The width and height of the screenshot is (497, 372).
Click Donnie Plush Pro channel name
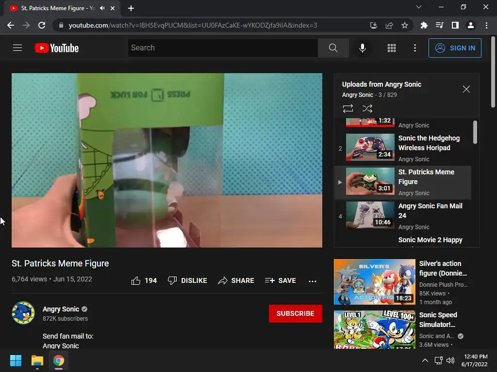443,284
